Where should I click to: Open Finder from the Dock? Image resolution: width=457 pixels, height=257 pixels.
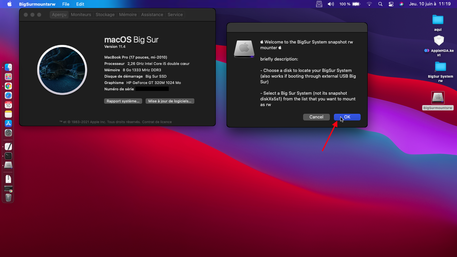tap(8, 67)
